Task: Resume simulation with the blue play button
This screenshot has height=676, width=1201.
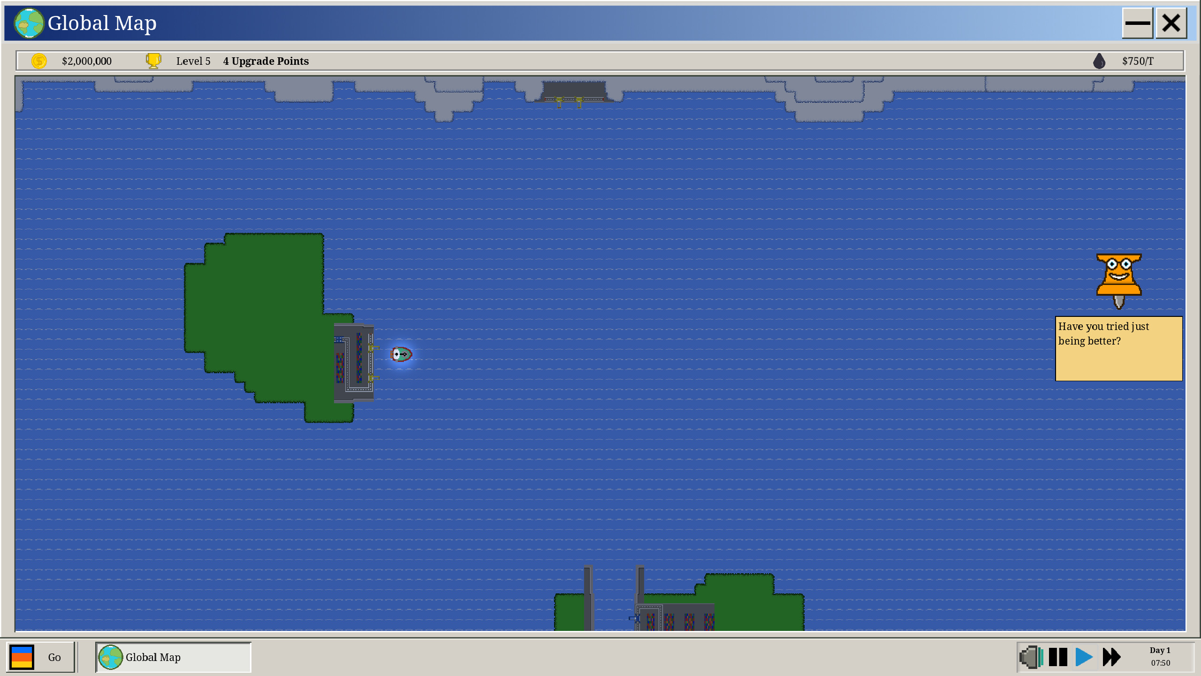Action: (x=1084, y=657)
